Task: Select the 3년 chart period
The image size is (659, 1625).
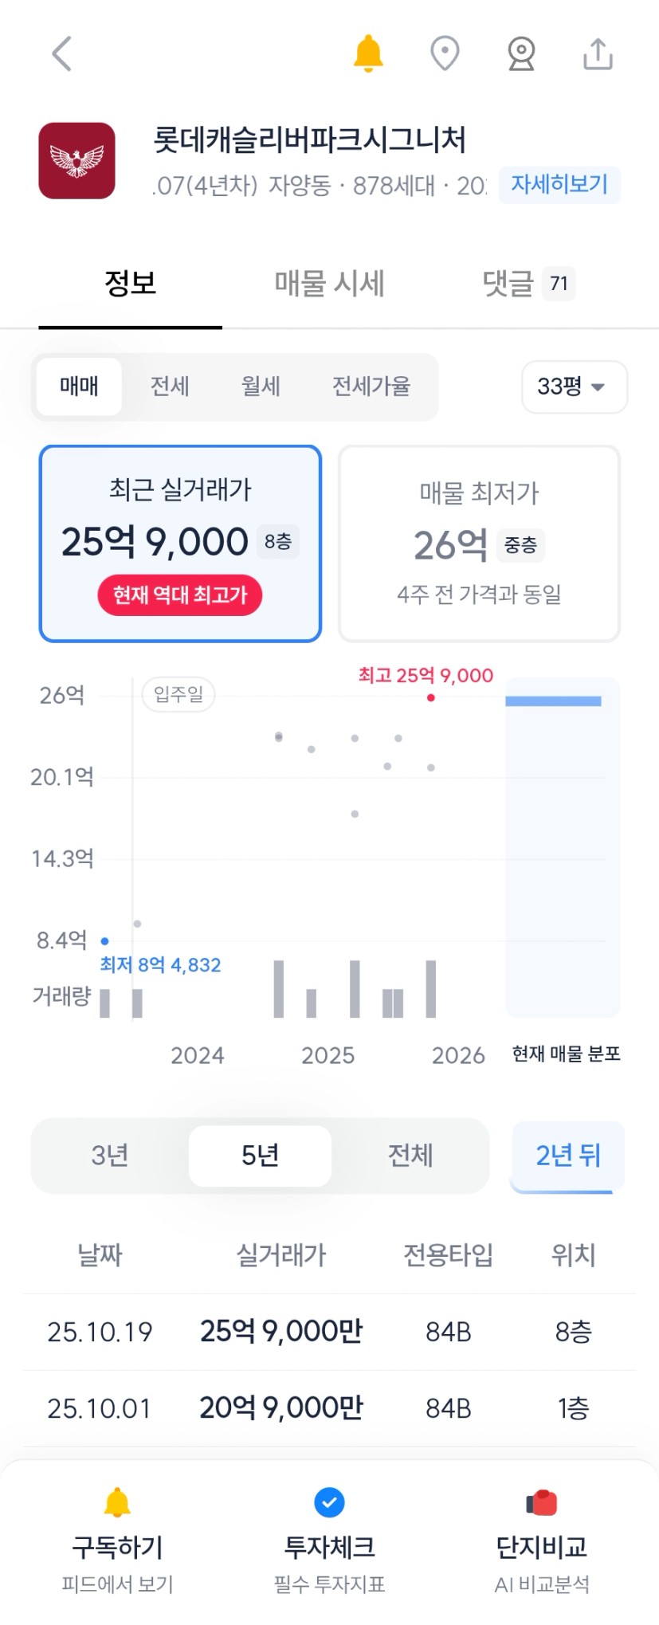Action: tap(110, 1155)
